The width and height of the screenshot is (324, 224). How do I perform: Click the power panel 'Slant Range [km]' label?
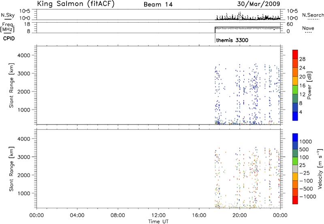click(x=11, y=85)
